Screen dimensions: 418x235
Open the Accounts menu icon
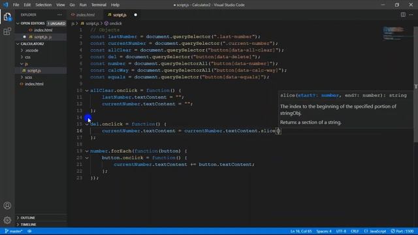[x=7, y=206]
